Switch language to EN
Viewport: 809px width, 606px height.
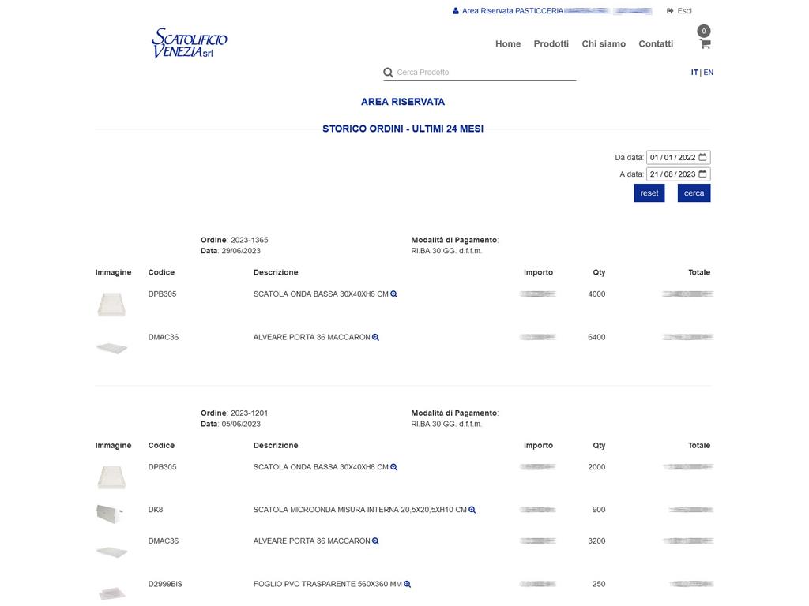pos(709,73)
